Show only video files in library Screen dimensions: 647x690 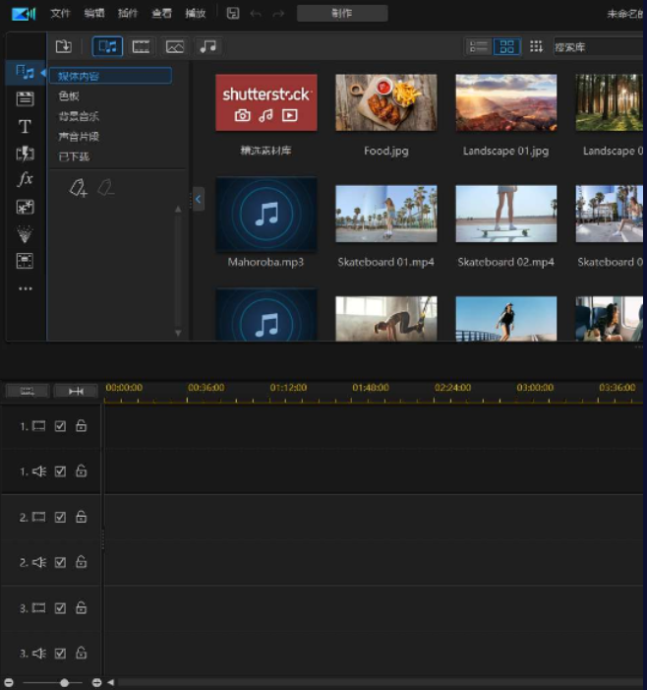click(142, 46)
